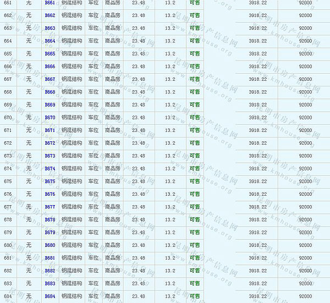This screenshot has width=330, height=303.
Task: Open unit B664 details link
Action: (50, 41)
